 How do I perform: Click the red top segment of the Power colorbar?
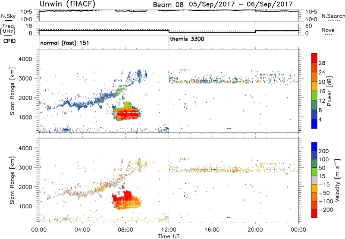point(314,58)
